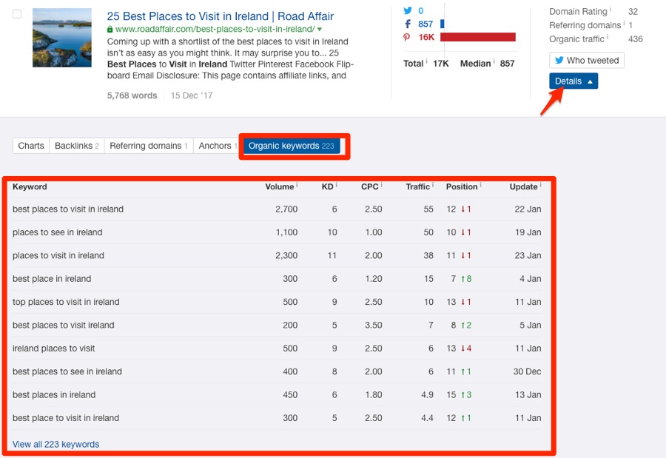
Task: Select the red Pinterest 16K share bar
Action: coord(478,37)
